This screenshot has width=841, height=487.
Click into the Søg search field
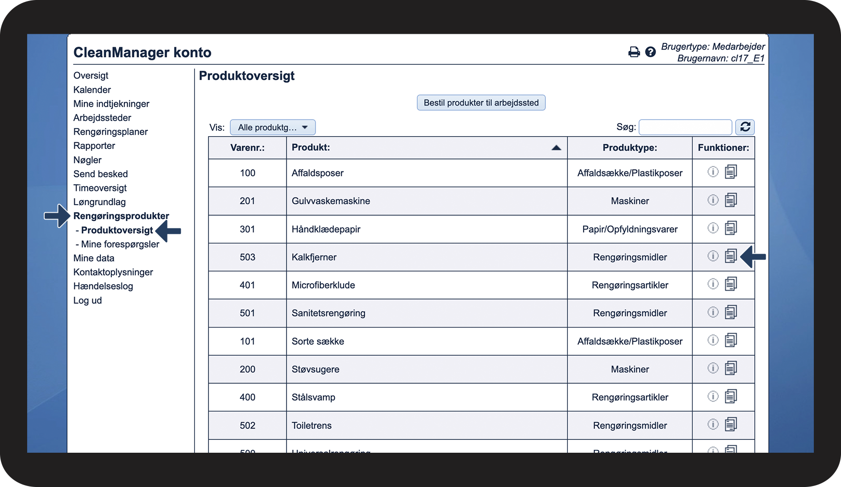(685, 127)
